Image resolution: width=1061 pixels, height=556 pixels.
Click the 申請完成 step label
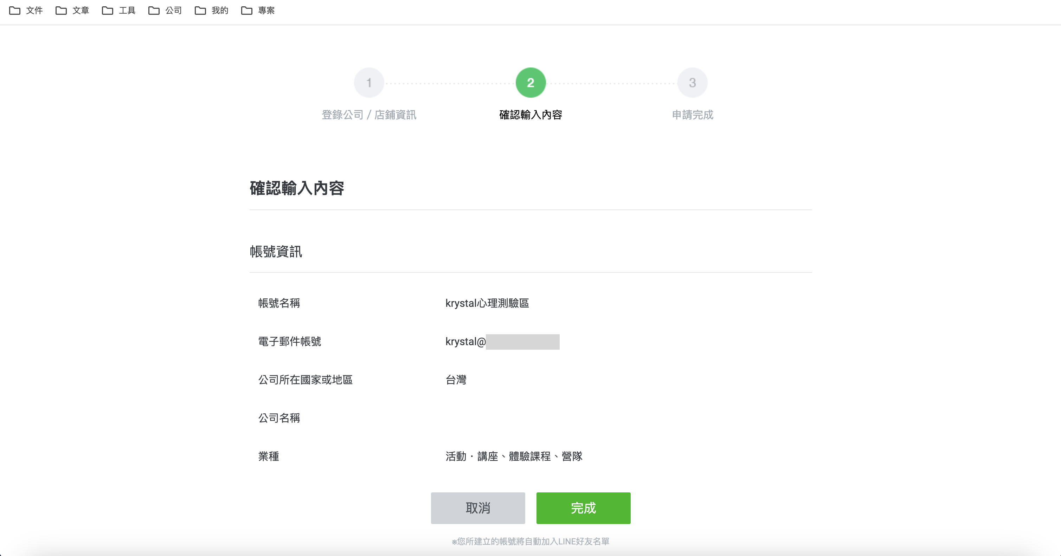tap(692, 115)
